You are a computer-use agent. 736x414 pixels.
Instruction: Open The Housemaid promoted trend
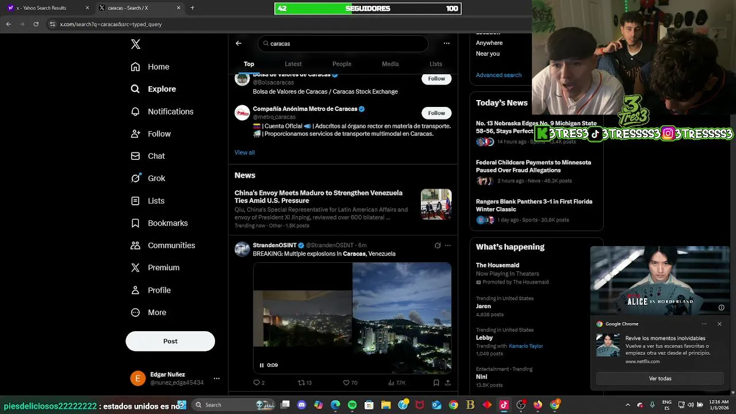pos(497,265)
